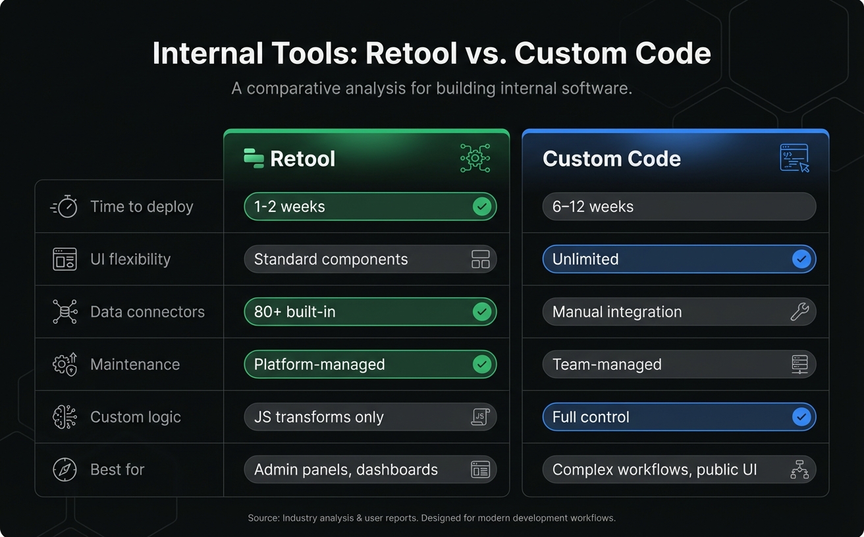Click the Admin panels, dashboards pill

370,469
